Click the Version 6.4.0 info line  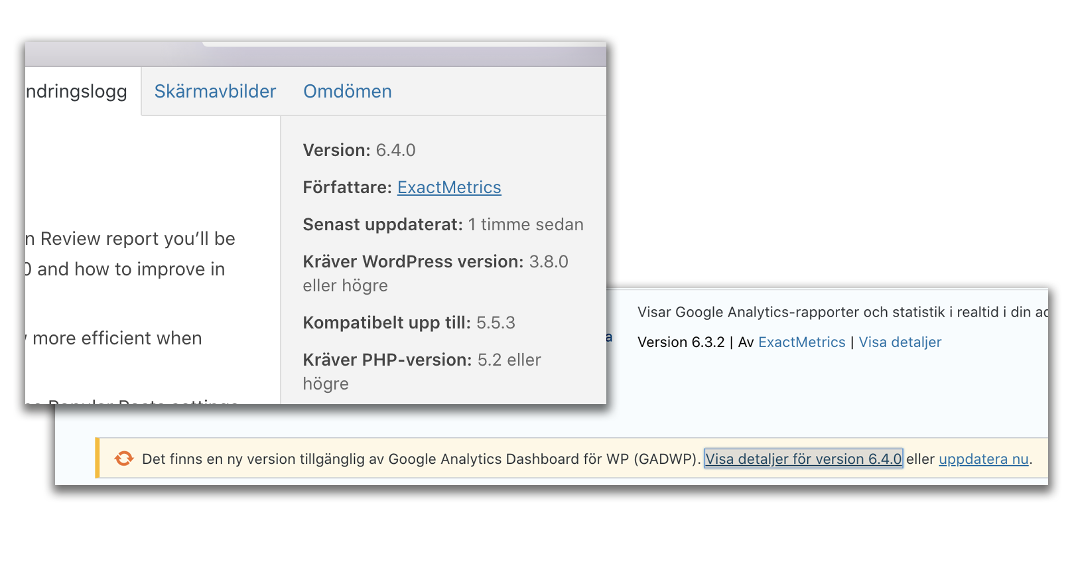tap(359, 151)
